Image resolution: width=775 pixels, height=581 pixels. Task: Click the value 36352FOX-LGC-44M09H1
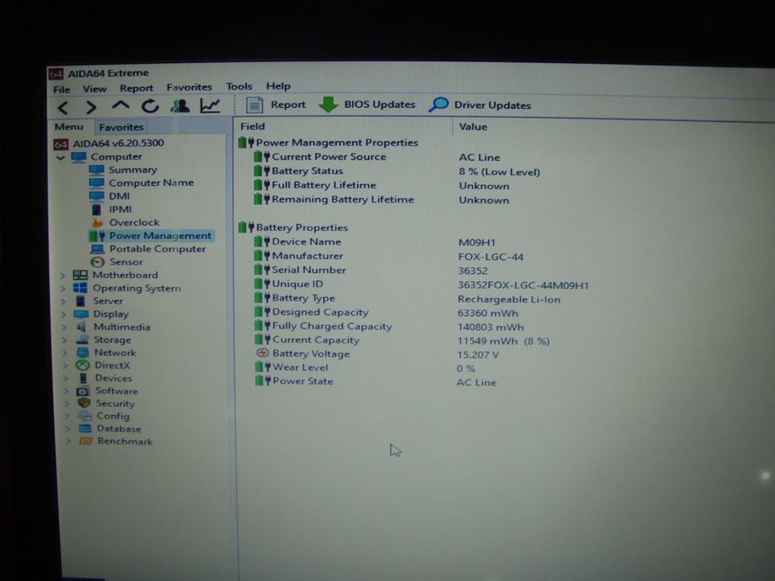tap(523, 286)
